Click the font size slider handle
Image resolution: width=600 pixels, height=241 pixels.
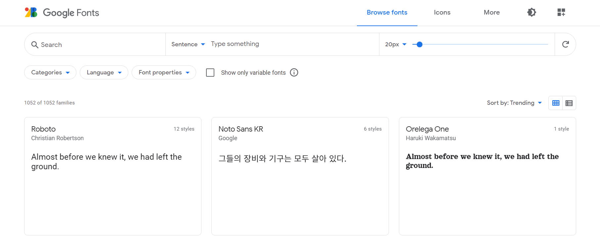[x=419, y=44]
